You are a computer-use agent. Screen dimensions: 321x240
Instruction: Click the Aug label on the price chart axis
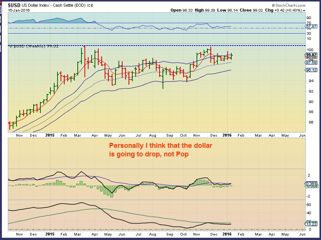pyautogui.click(x=152, y=135)
